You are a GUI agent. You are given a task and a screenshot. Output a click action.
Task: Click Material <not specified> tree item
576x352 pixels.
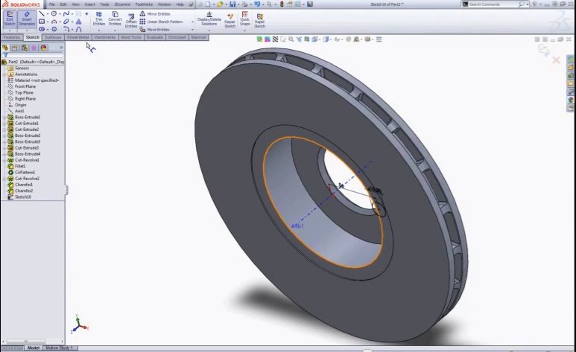coord(34,80)
